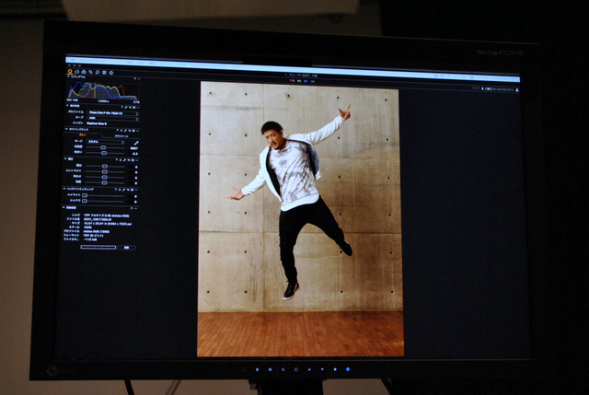The image size is (589, 395).
Task: Click the Contrast slider handle
Action: [x=105, y=172]
